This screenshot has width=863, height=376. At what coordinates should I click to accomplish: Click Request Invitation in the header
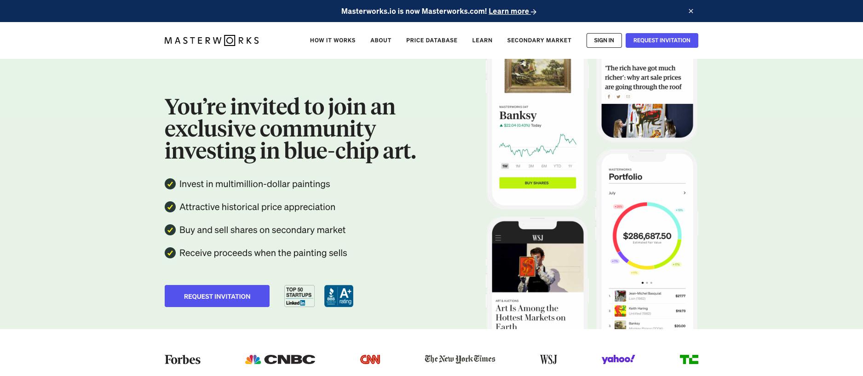pos(662,40)
